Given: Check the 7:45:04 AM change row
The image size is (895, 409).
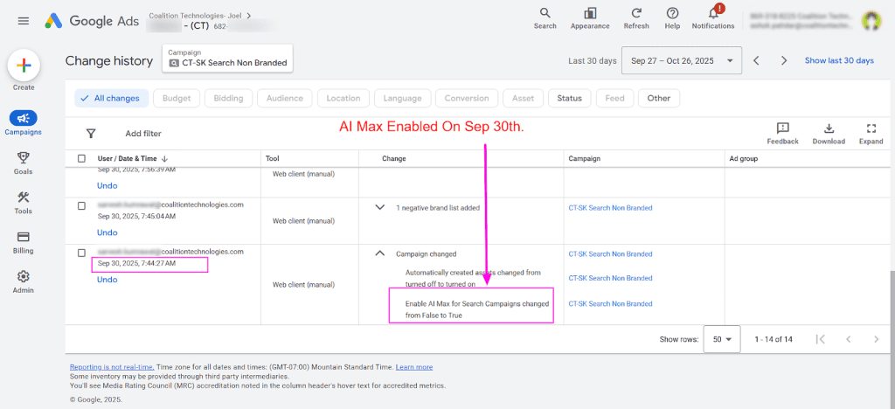Looking at the screenshot, I should (81, 206).
